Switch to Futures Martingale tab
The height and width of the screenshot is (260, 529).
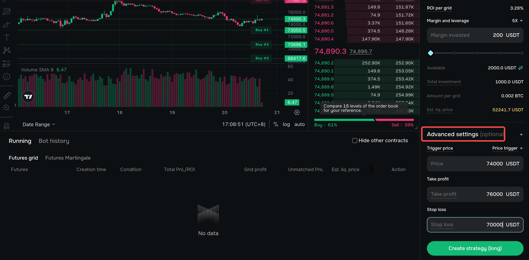pyautogui.click(x=68, y=158)
